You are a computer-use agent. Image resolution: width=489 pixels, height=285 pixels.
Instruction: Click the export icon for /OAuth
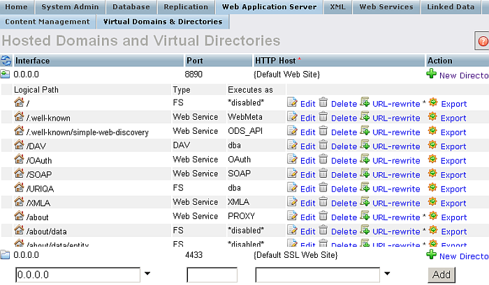pyautogui.click(x=432, y=159)
